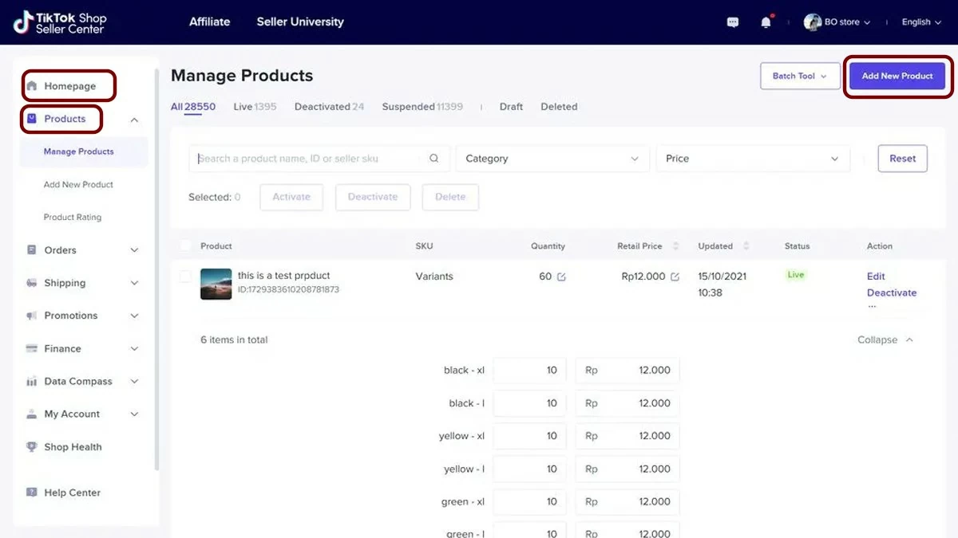Click the Edit link for test product
958x538 pixels.
point(876,276)
